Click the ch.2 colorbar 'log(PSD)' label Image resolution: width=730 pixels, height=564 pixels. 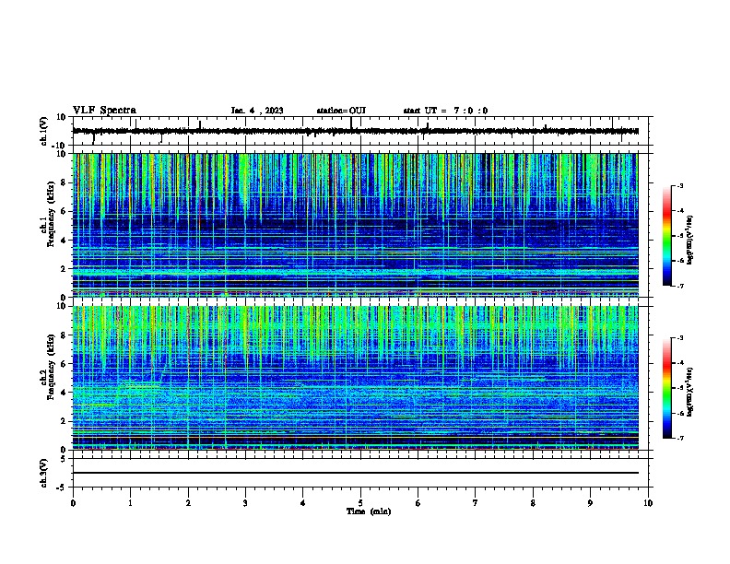(x=689, y=392)
